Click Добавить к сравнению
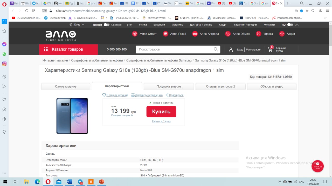The height and width of the screenshot is (186, 332). (x=147, y=95)
